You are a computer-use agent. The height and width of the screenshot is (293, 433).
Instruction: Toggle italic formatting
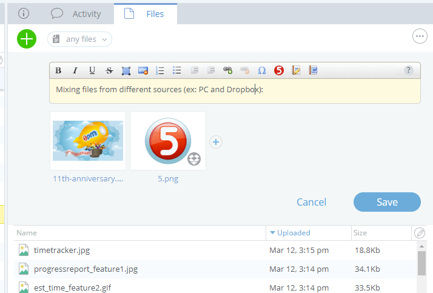[x=75, y=70]
